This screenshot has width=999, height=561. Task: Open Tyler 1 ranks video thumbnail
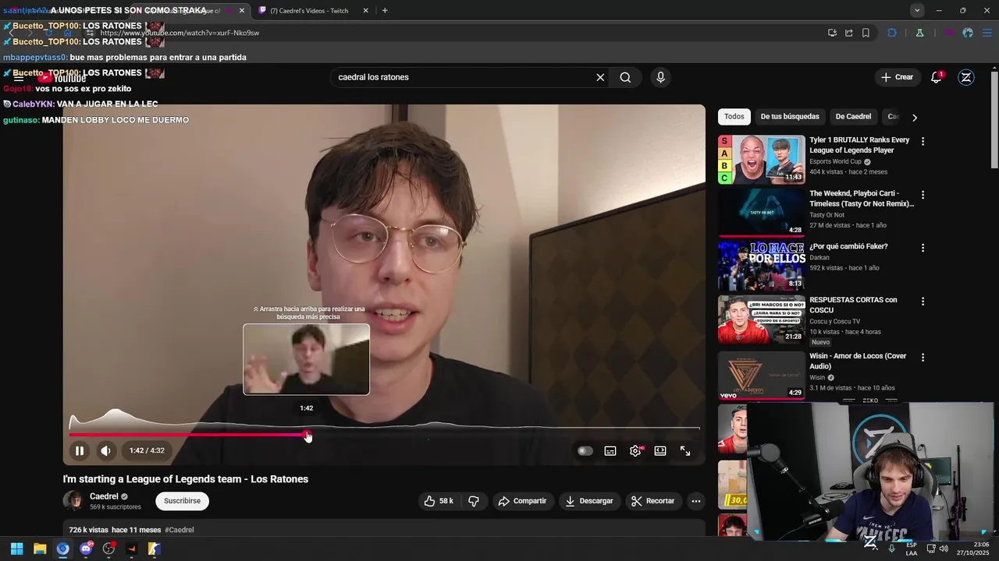761,160
